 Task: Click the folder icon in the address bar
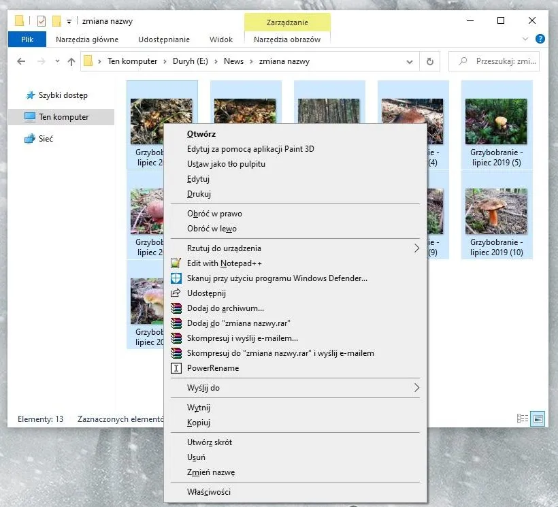coord(88,61)
